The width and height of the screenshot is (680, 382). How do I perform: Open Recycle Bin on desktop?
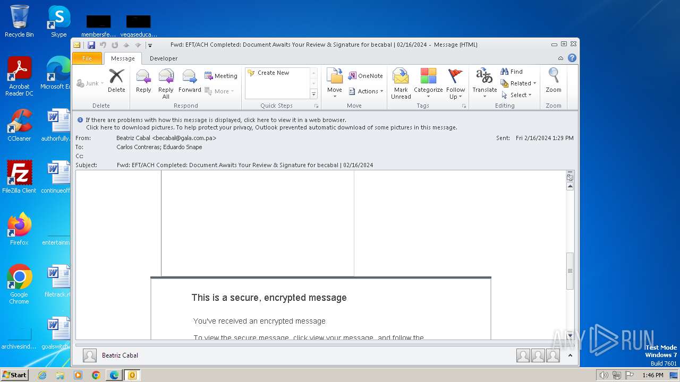coord(19,21)
